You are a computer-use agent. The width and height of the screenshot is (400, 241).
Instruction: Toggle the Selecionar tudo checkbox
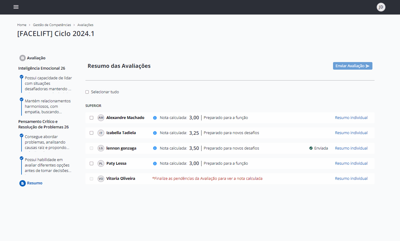[87, 92]
